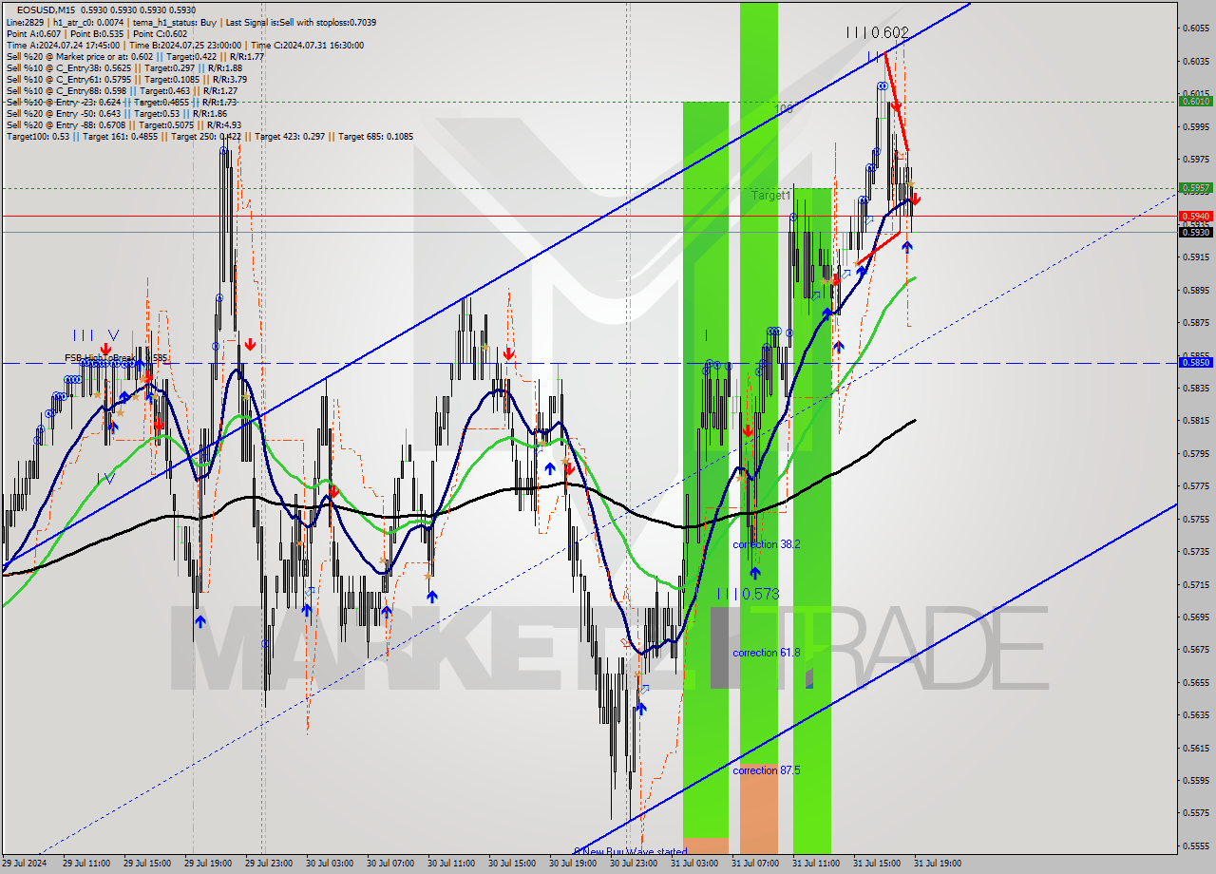Click the black 0.5930 current price tag
The image size is (1216, 874).
tap(1195, 232)
